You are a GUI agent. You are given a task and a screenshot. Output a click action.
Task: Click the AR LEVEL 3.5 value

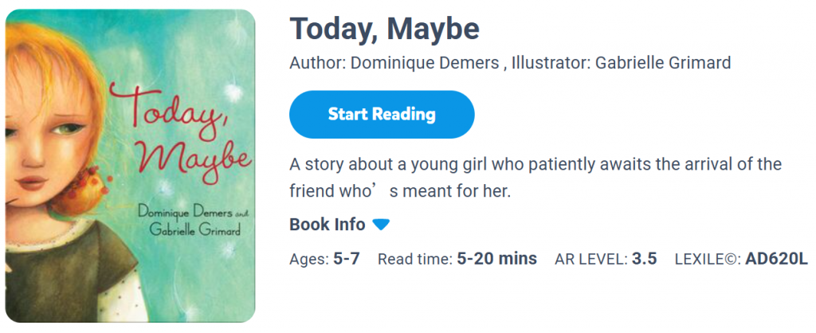[x=644, y=259]
